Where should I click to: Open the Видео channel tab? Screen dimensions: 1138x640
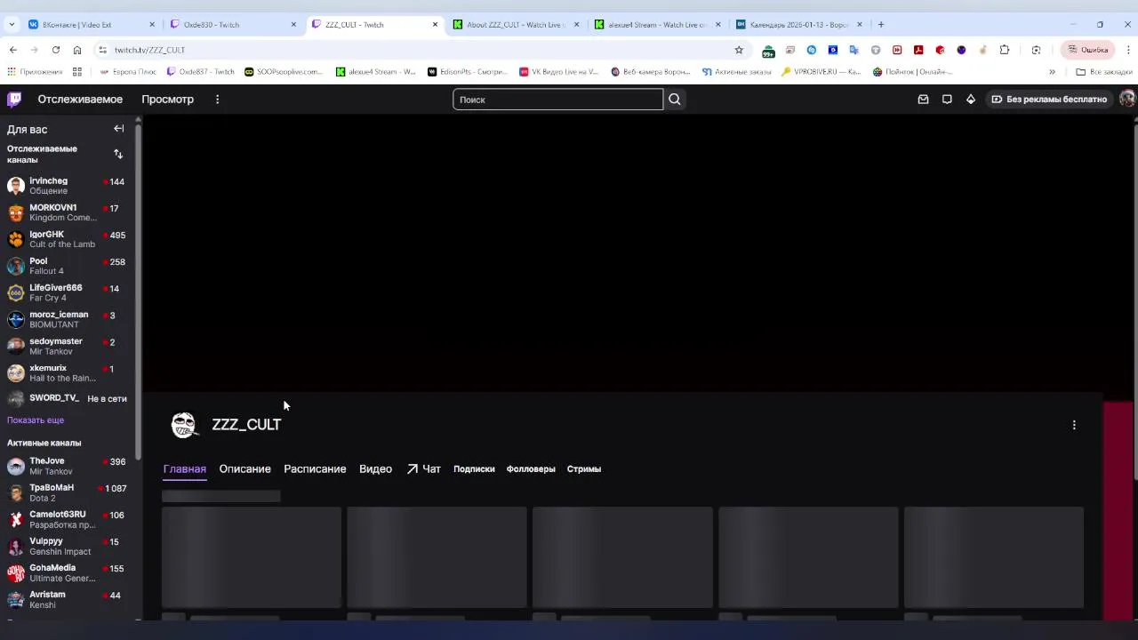click(x=375, y=468)
